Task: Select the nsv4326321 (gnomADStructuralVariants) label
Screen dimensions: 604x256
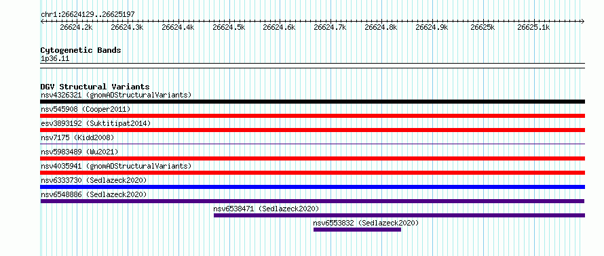Action: [116, 95]
